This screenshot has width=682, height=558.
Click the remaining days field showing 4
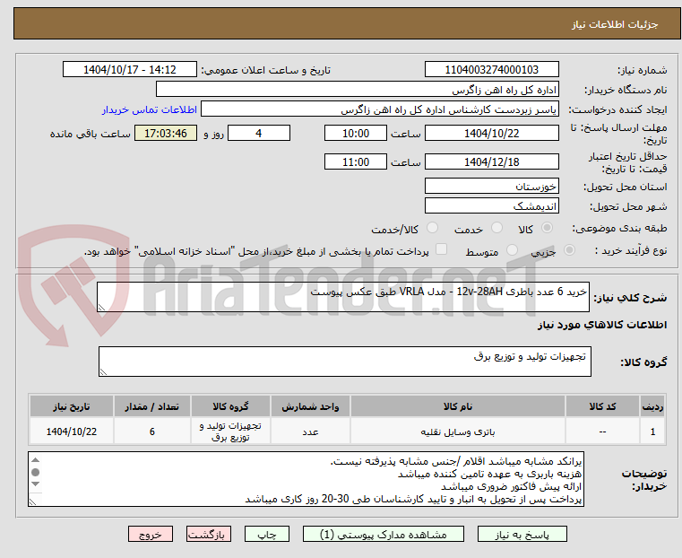pyautogui.click(x=259, y=133)
